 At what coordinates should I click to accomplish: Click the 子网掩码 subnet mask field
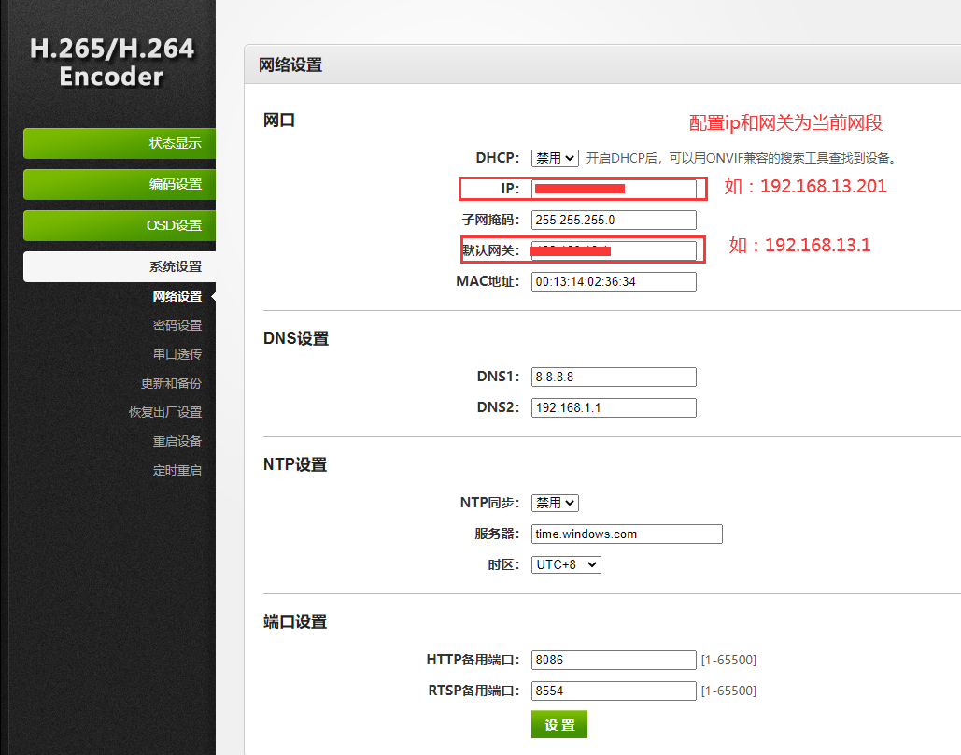pyautogui.click(x=614, y=220)
